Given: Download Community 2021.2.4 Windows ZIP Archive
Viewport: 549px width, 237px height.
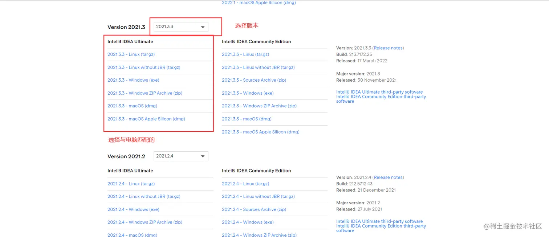Looking at the screenshot, I should [259, 235].
